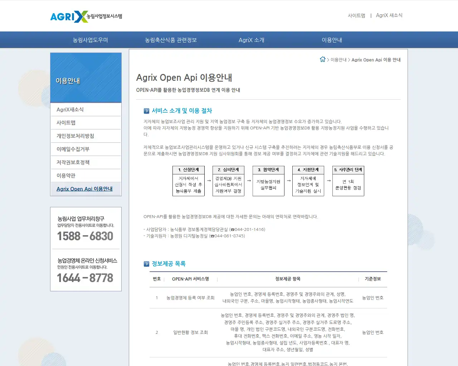This screenshot has width=458, height=366.
Task: Open the 사이트맵 link at top right
Action: point(357,15)
